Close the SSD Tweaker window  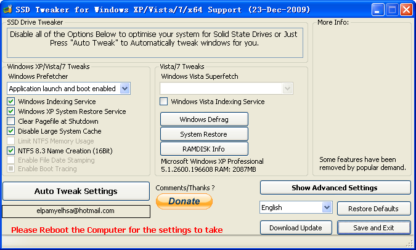pyautogui.click(x=406, y=10)
